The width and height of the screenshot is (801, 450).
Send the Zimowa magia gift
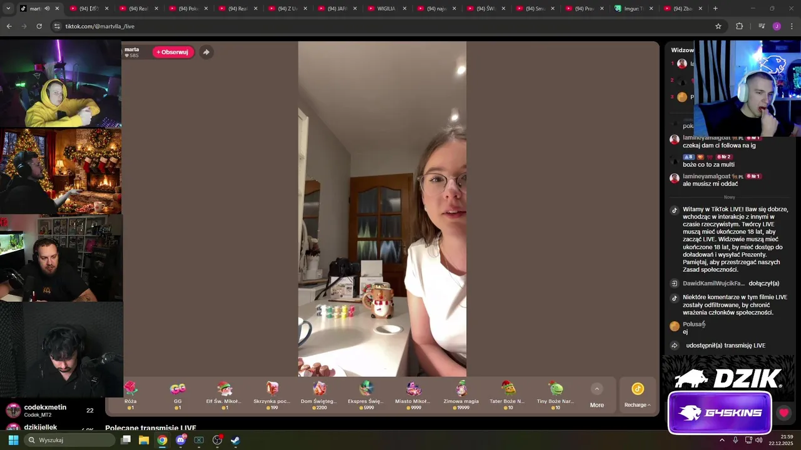click(461, 396)
